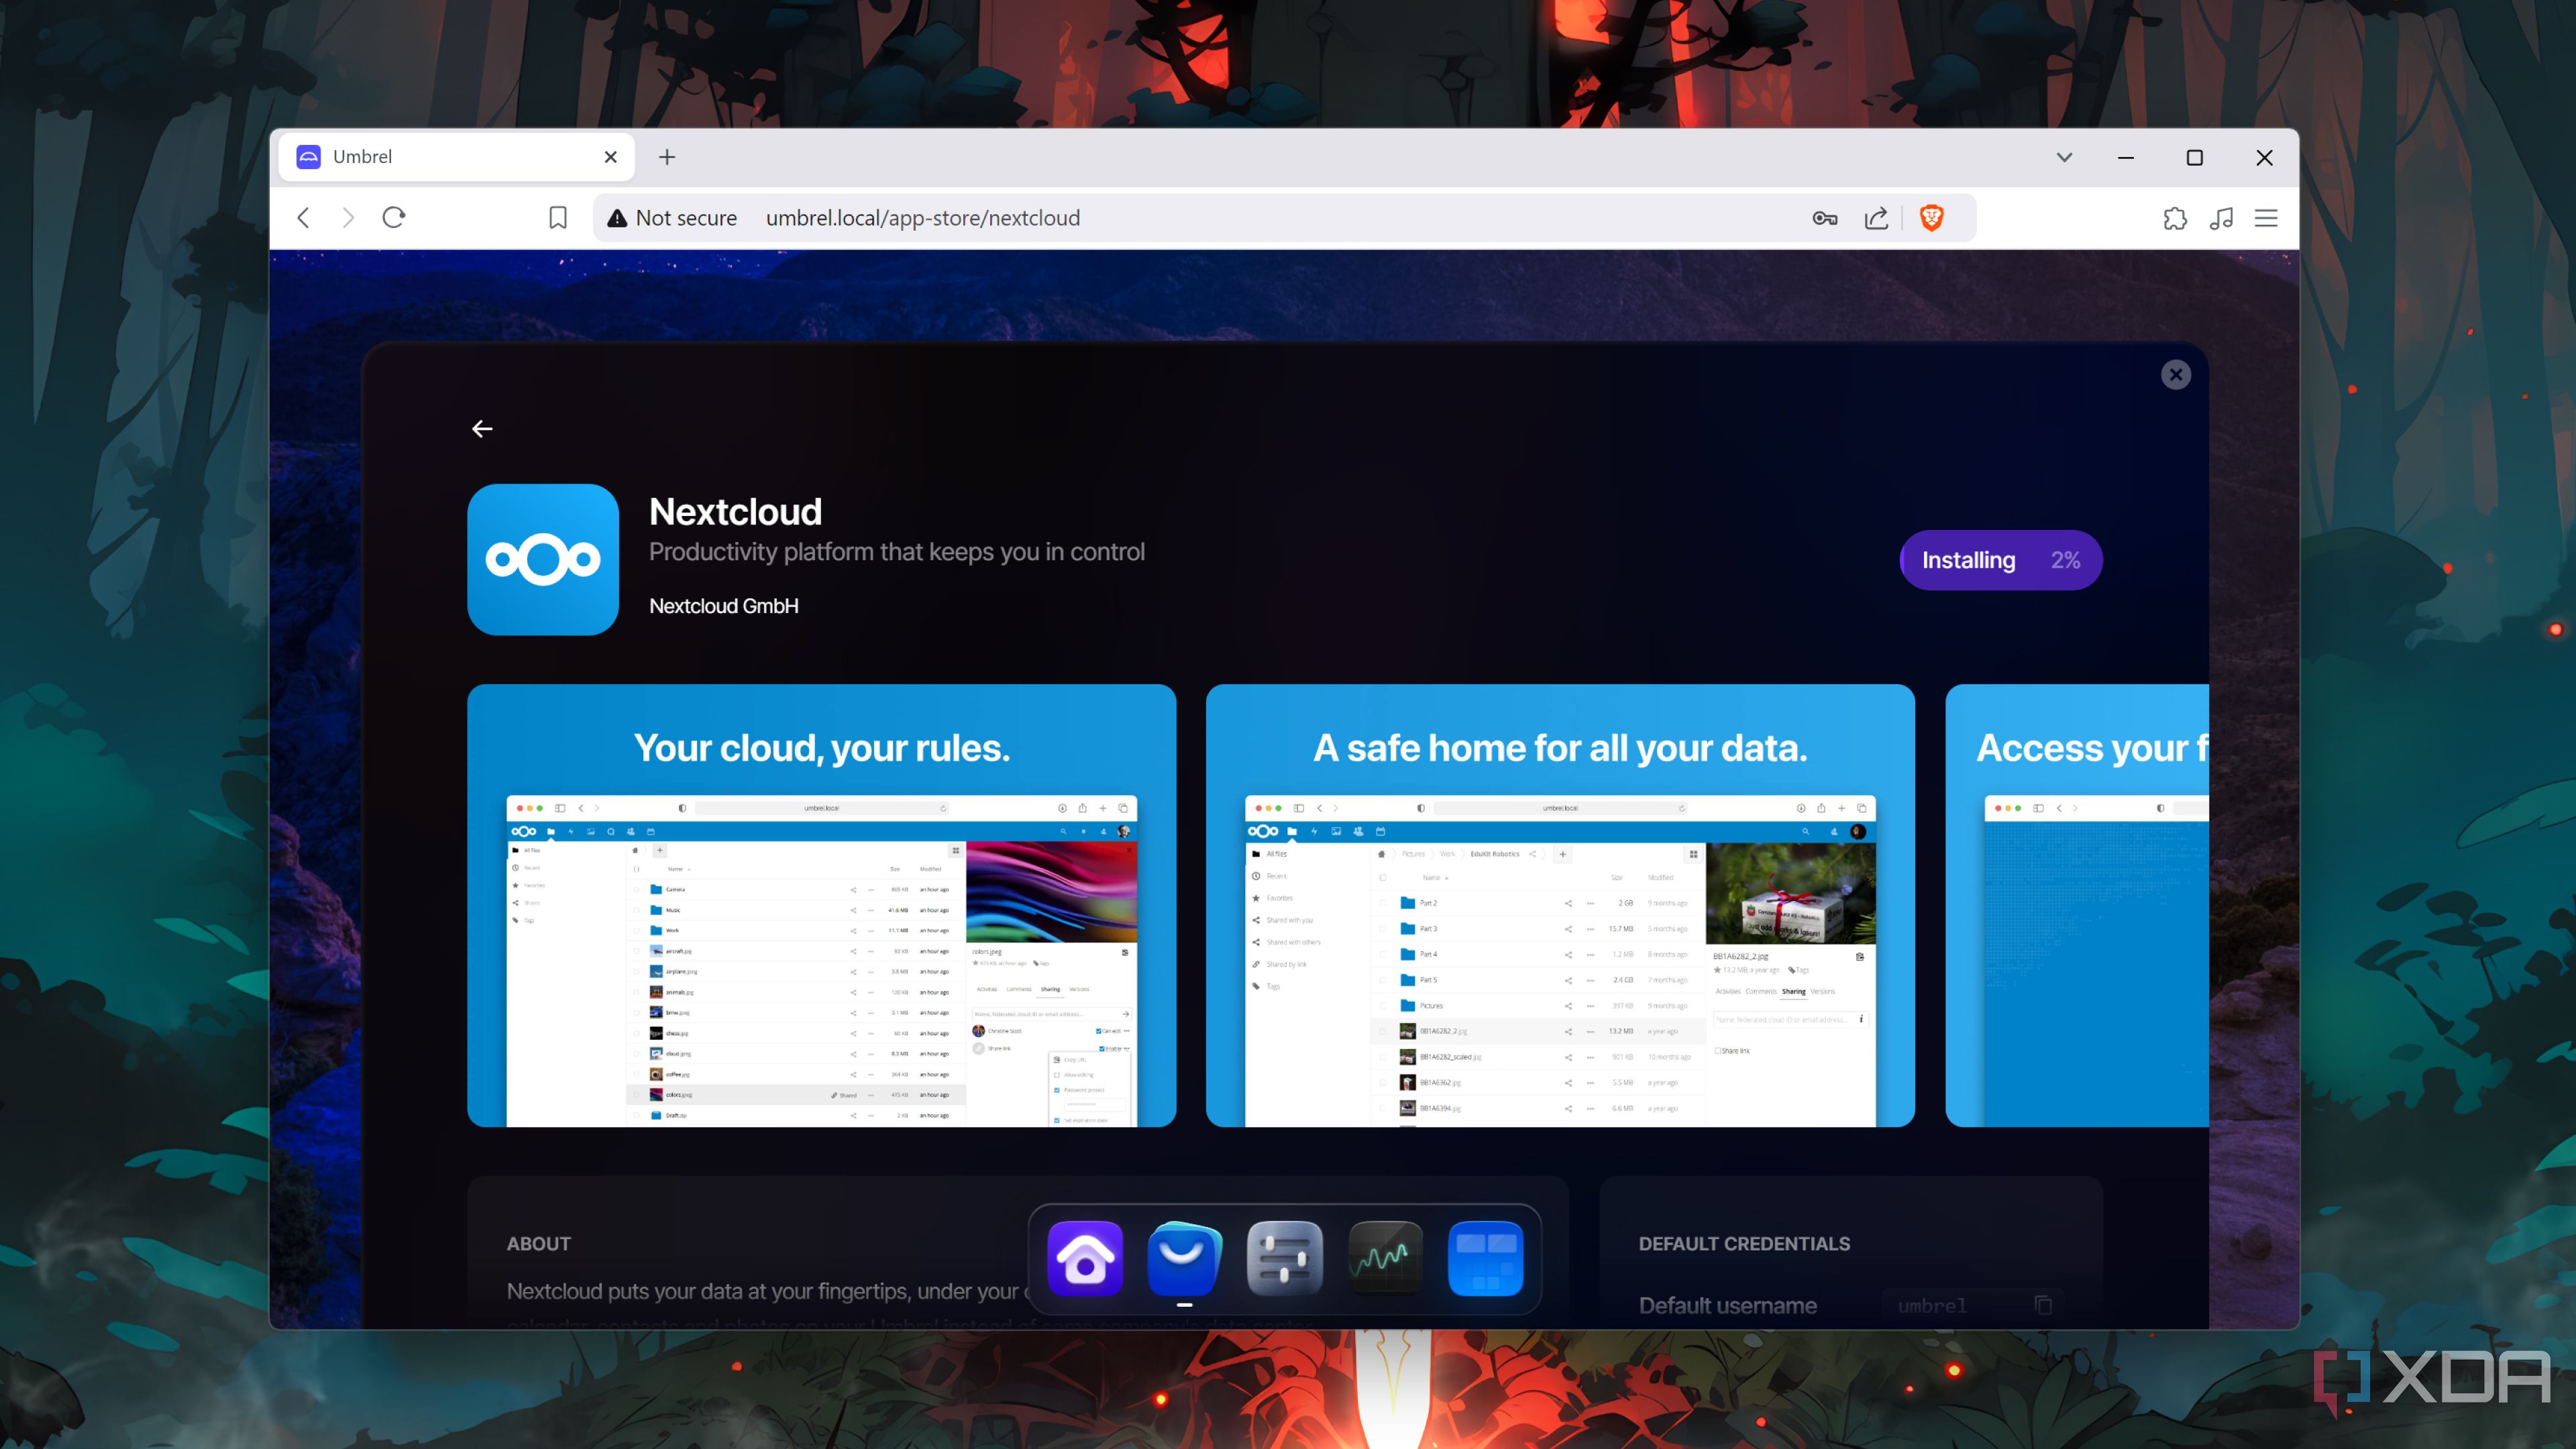Open Brave Shields lion icon
The width and height of the screenshot is (2576, 1449).
pyautogui.click(x=1932, y=218)
